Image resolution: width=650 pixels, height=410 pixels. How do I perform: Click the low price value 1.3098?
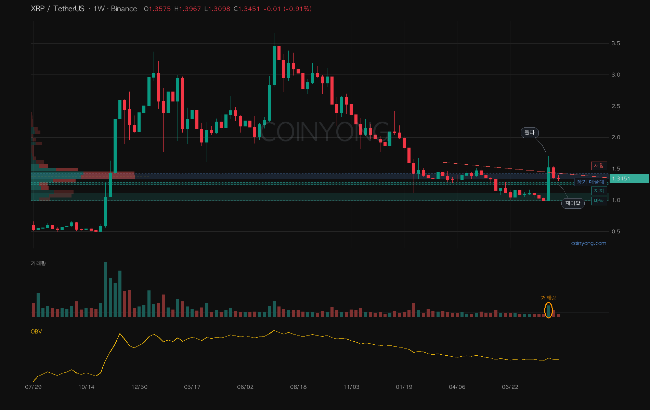tap(219, 9)
